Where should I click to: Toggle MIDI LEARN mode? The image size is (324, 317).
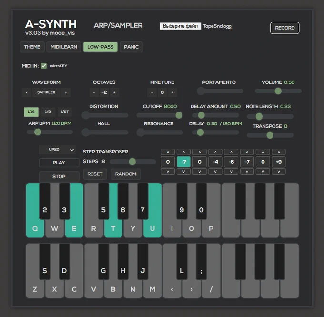tap(64, 47)
